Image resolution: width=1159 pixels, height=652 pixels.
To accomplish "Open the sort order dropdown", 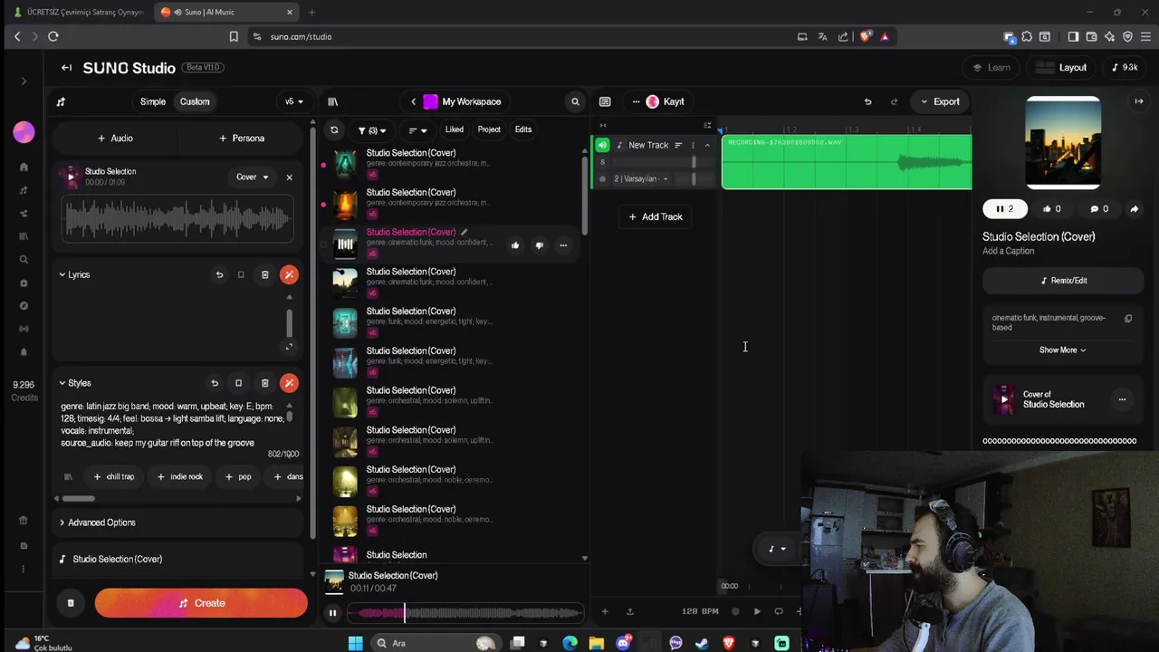I will 417,130.
